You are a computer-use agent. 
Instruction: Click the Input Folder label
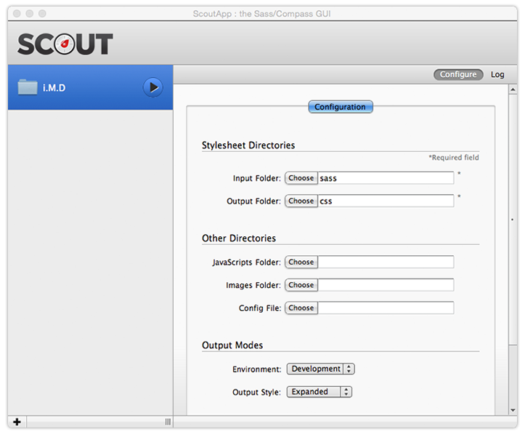click(257, 178)
